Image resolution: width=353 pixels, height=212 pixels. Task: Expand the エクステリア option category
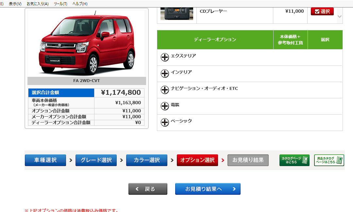pyautogui.click(x=165, y=57)
